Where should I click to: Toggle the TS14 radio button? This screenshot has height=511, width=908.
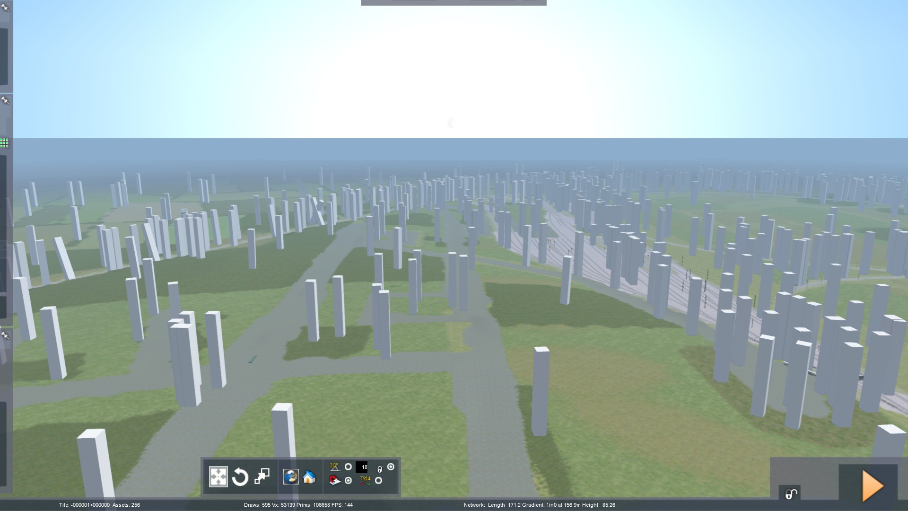click(378, 481)
